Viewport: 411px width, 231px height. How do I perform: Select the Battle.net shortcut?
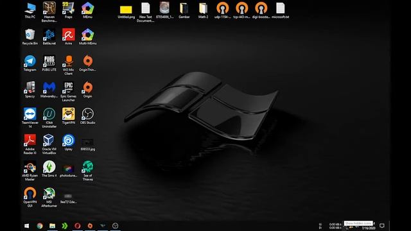(x=49, y=37)
